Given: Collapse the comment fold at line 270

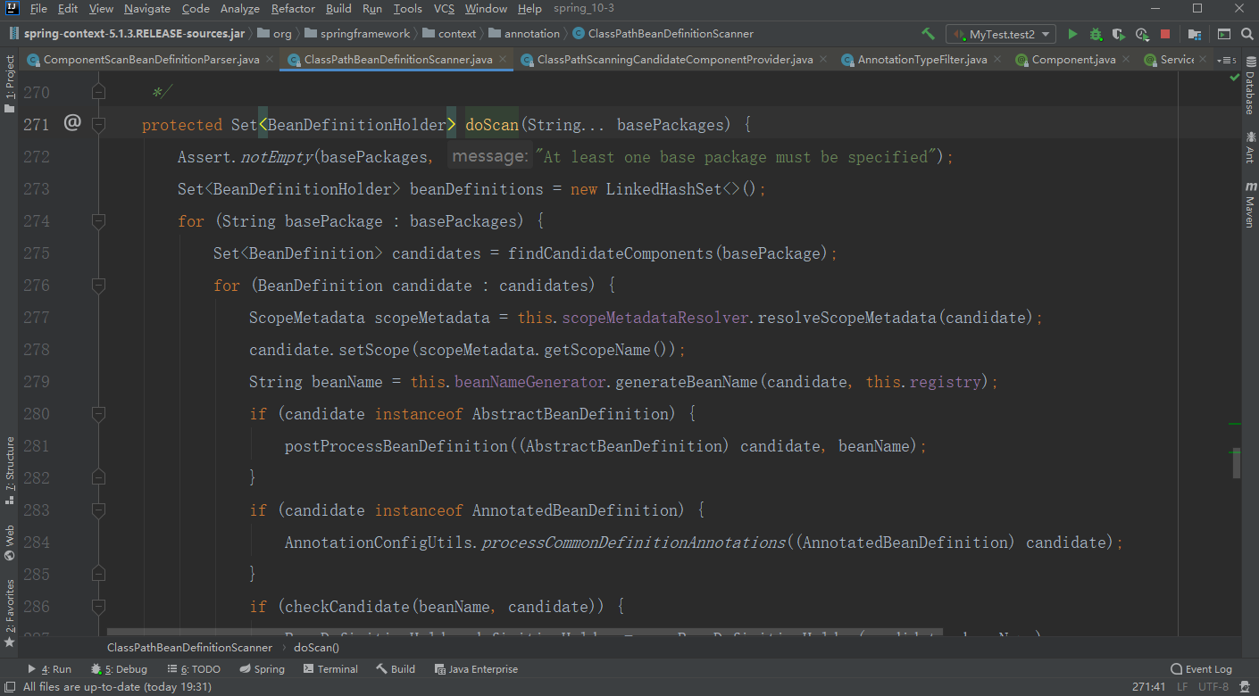Looking at the screenshot, I should [98, 92].
